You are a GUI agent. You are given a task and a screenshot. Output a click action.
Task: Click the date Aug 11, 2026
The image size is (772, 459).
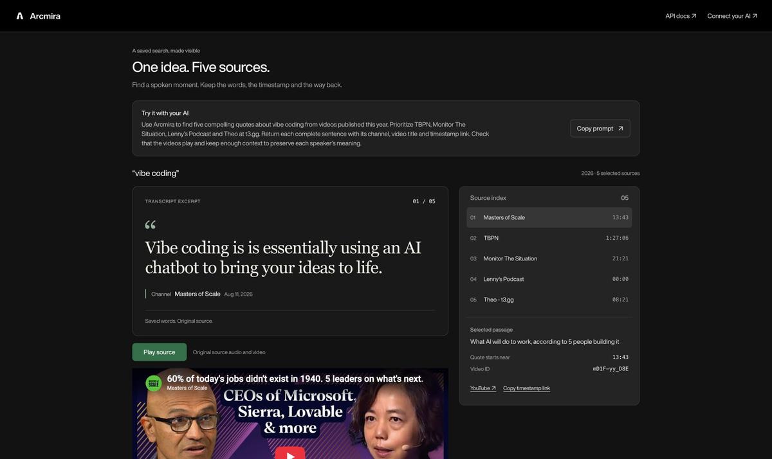click(238, 294)
